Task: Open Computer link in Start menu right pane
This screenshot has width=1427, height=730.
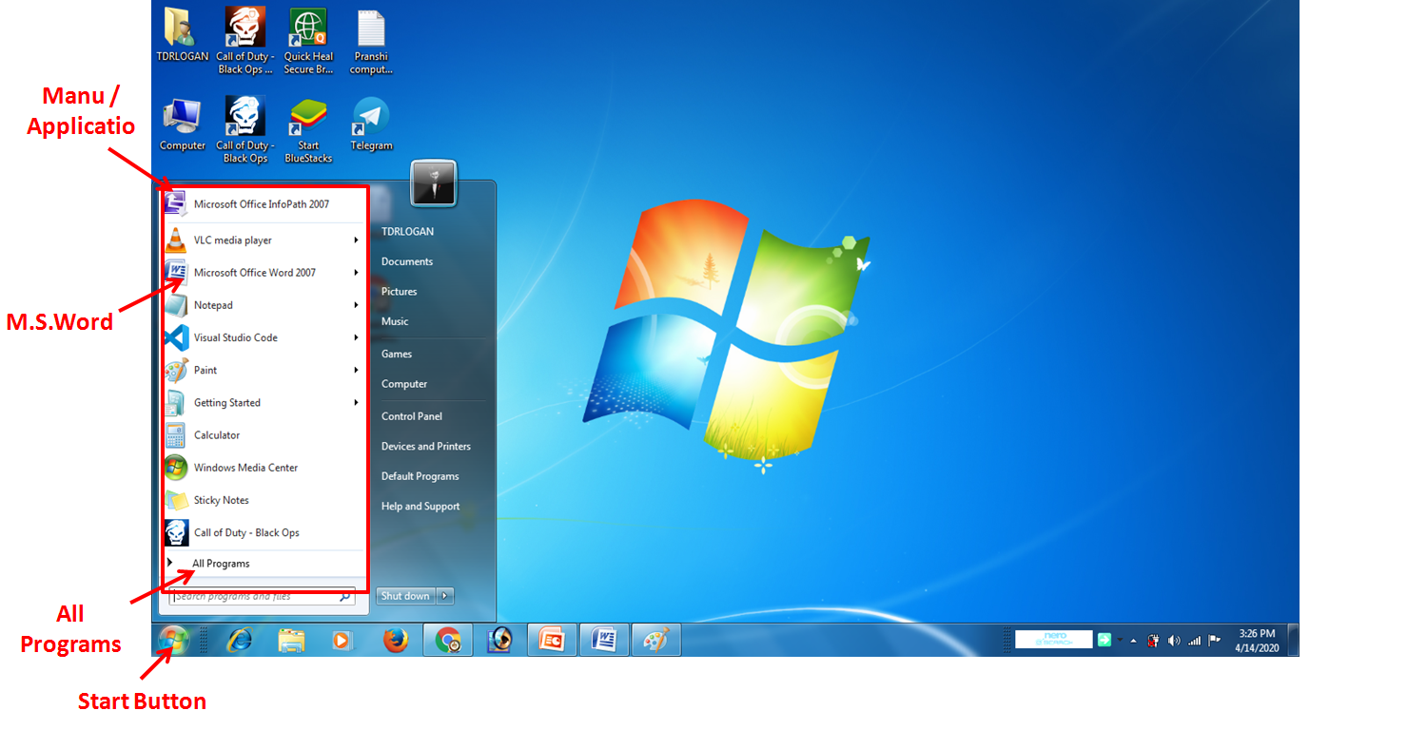Action: (404, 384)
